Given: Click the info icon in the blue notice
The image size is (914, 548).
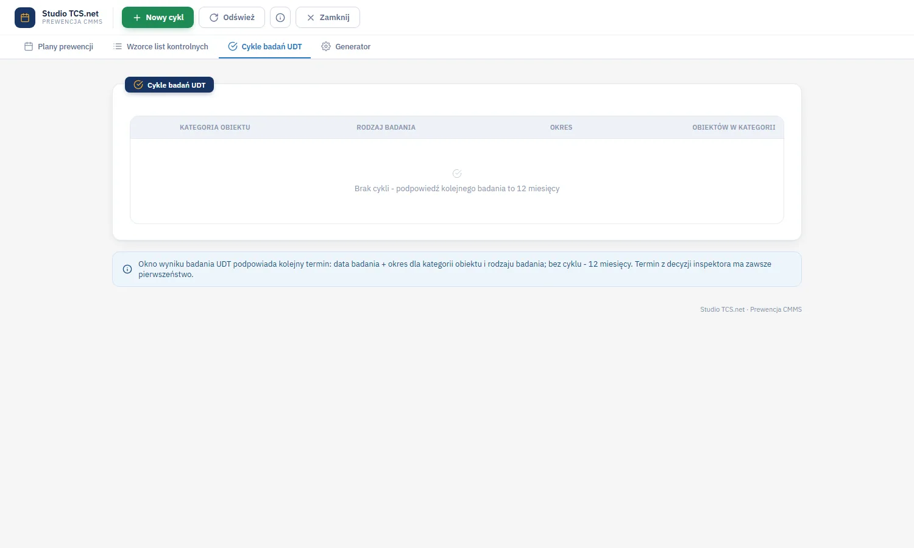Looking at the screenshot, I should [x=127, y=269].
